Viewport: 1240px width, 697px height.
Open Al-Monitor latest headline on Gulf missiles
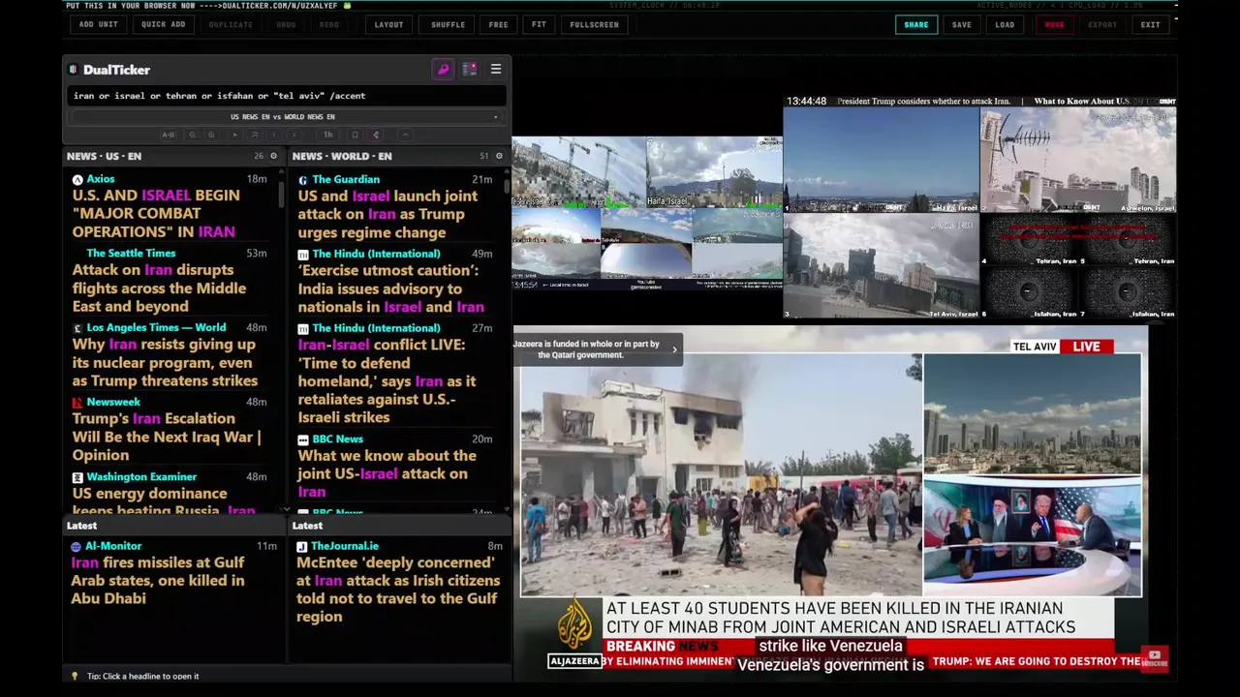point(157,581)
